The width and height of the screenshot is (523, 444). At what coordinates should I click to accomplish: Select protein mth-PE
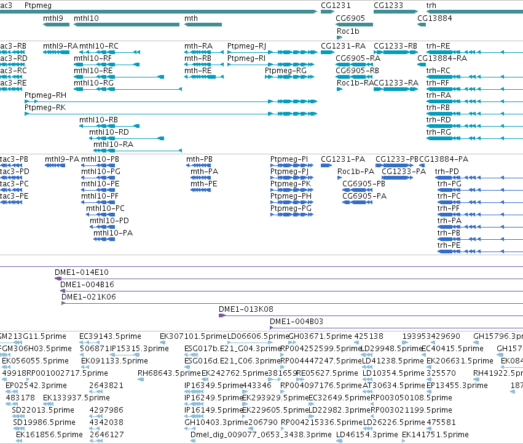pyautogui.click(x=200, y=190)
